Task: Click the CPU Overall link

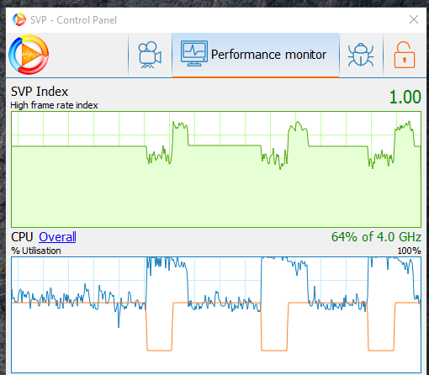Action: tap(57, 237)
